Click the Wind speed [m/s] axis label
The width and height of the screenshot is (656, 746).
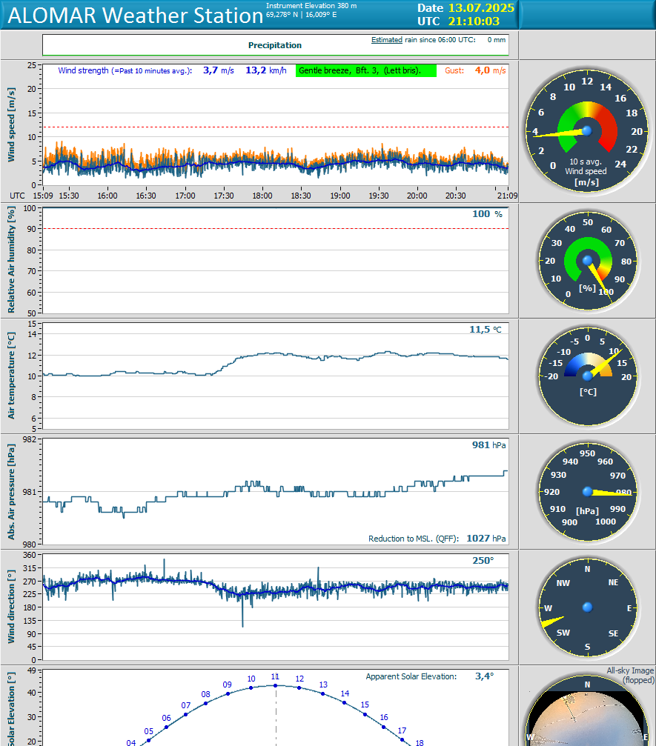coord(11,124)
